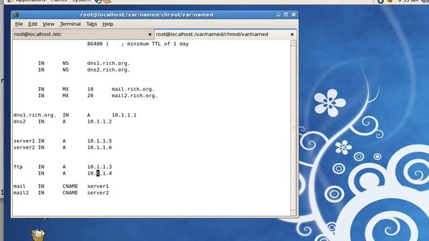This screenshot has width=429, height=241.
Task: Click mail2.rich.org. MX entry
Action: (135, 96)
